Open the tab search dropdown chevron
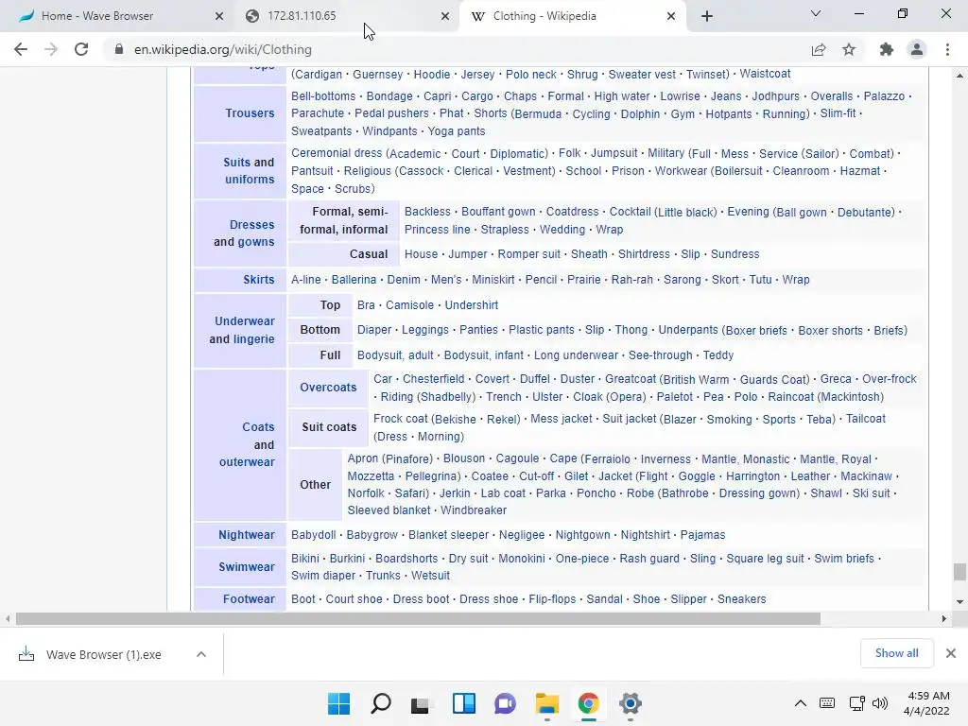Screen dimensions: 968x726 coord(816,13)
